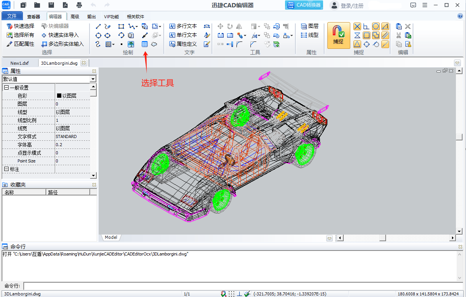466x297 pixels.
Task: Switch to the 查看器 ribbon tab
Action: [x=33, y=17]
